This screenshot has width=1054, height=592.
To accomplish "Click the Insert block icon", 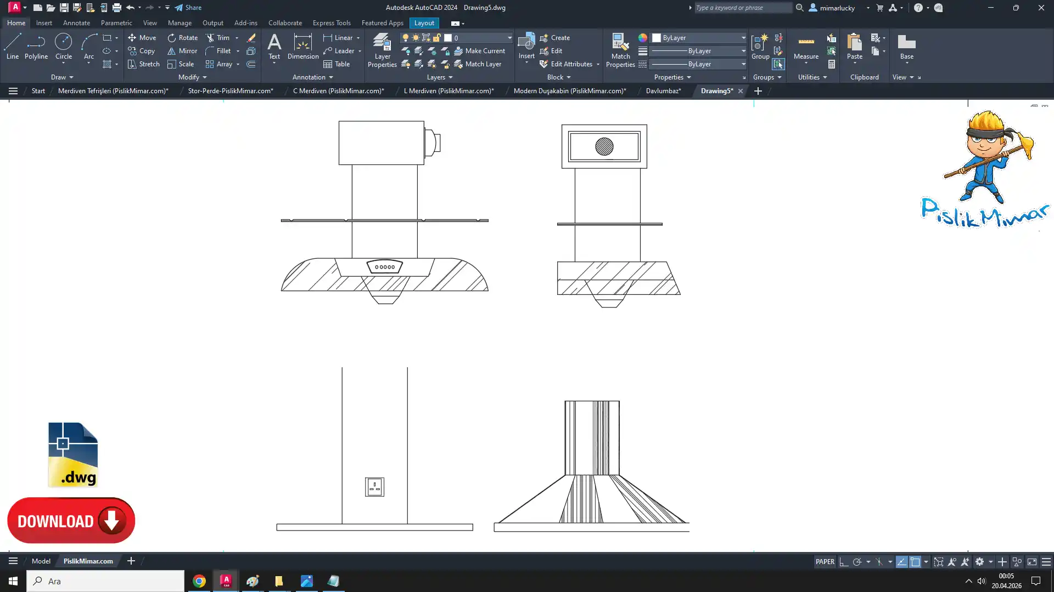I will coord(526,43).
